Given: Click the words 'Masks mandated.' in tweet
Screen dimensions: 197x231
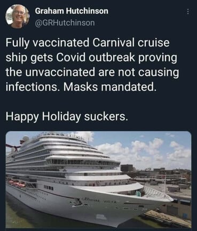Looking at the screenshot, I should click(x=110, y=87).
